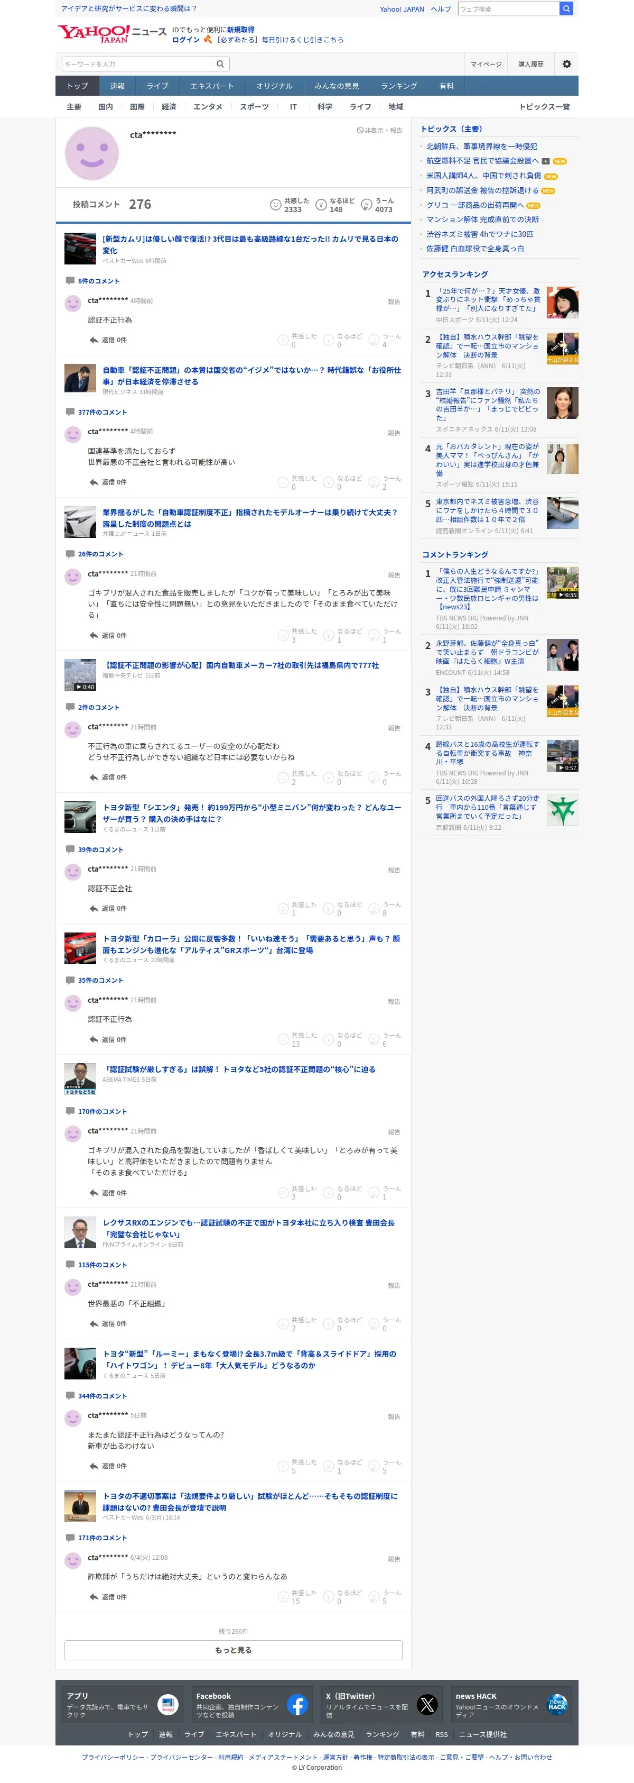634x1783 pixels.
Task: Select the ライブ tab in blue navigation
Action: [157, 86]
